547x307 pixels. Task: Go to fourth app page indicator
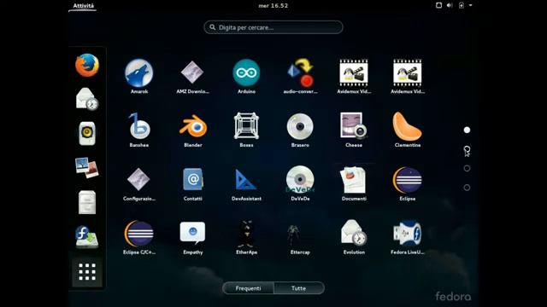[468, 188]
